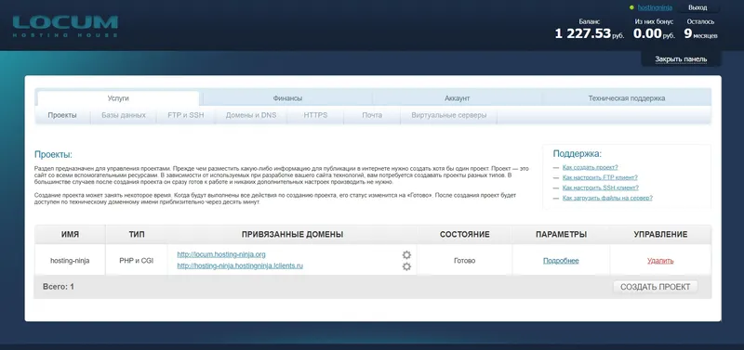Select the hosting-ninja project name cell

(x=70, y=261)
